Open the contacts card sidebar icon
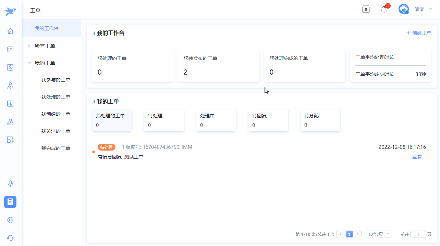 pyautogui.click(x=10, y=67)
